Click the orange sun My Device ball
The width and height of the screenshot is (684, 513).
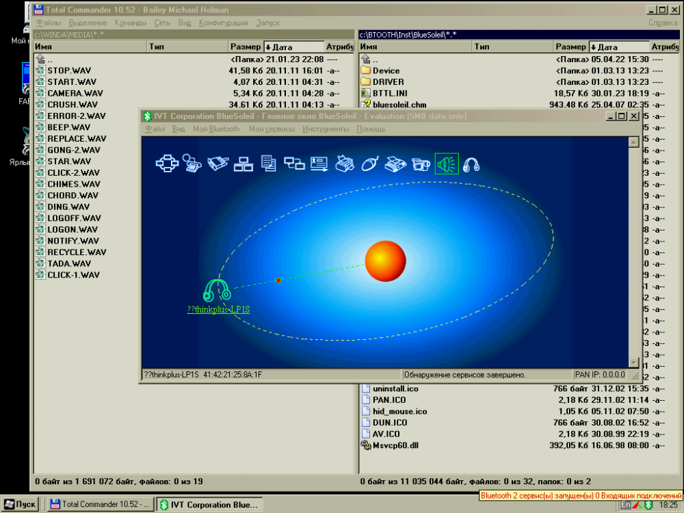385,261
